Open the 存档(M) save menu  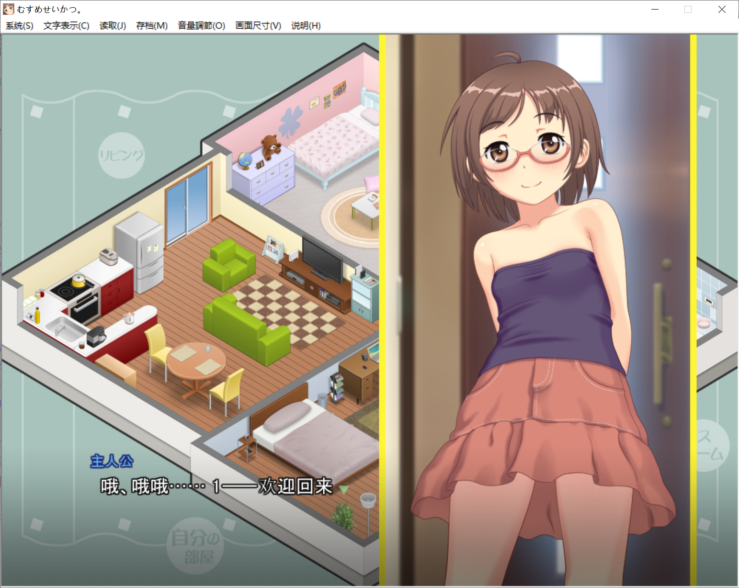point(151,26)
